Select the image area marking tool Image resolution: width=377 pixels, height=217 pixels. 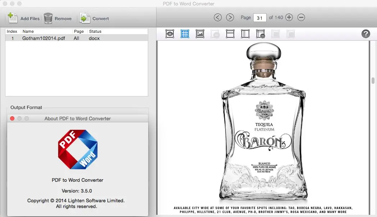[x=200, y=34]
